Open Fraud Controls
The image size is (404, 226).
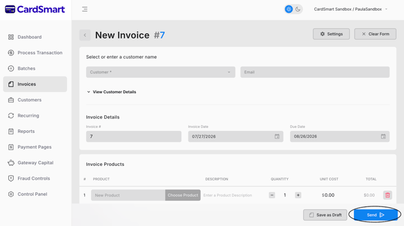click(35, 179)
